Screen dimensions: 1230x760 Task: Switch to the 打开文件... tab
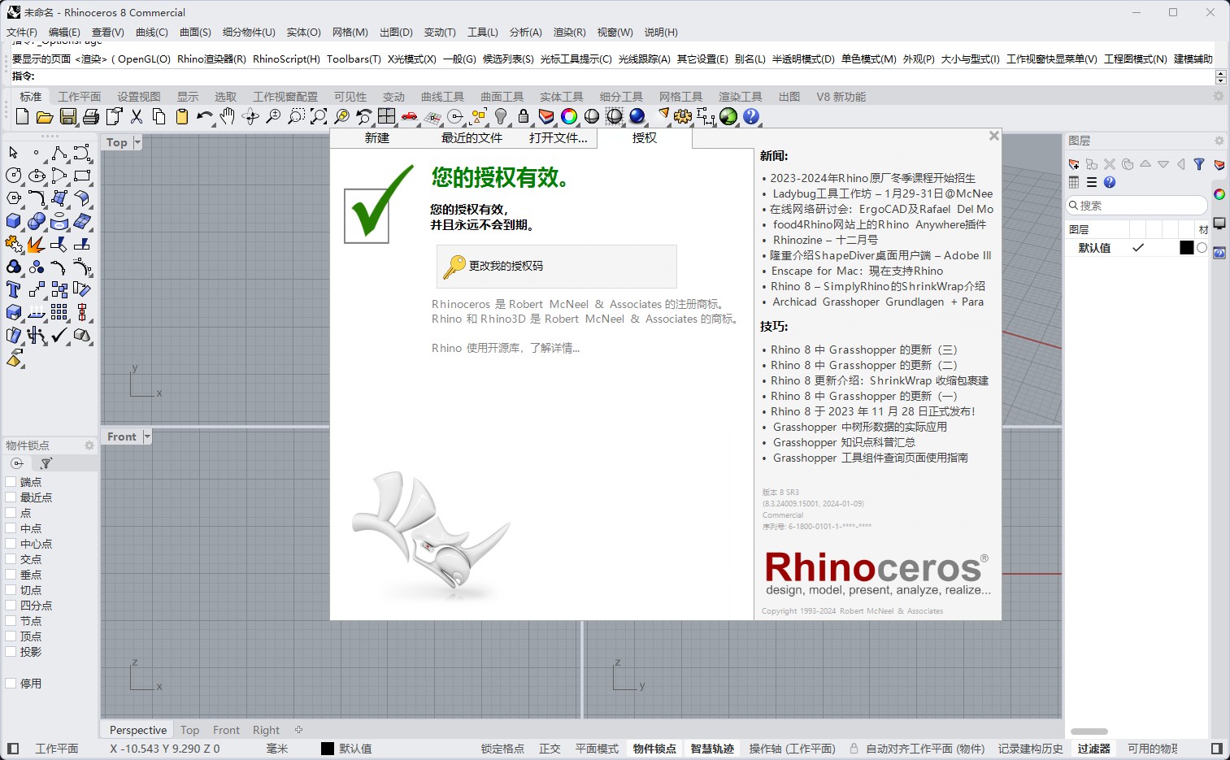(558, 138)
